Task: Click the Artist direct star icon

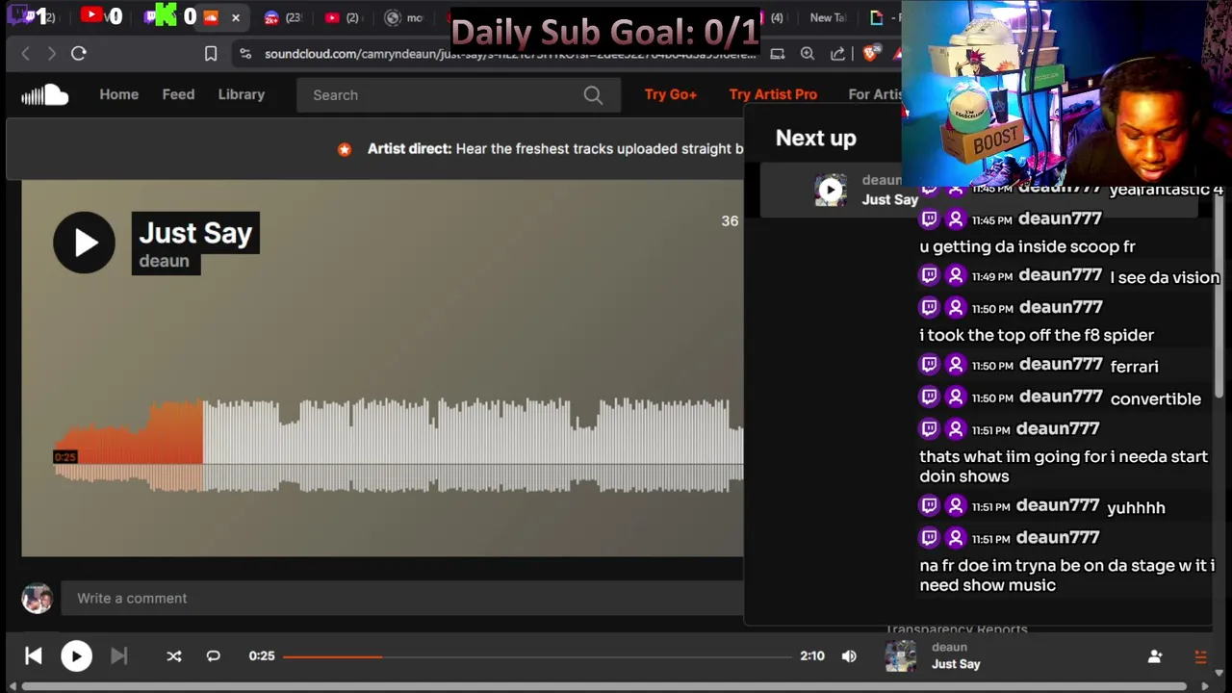Action: 345,149
